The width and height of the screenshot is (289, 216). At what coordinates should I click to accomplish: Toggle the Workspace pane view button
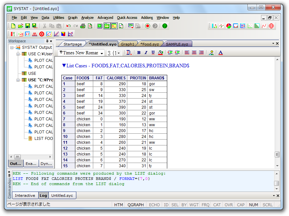tap(107, 26)
